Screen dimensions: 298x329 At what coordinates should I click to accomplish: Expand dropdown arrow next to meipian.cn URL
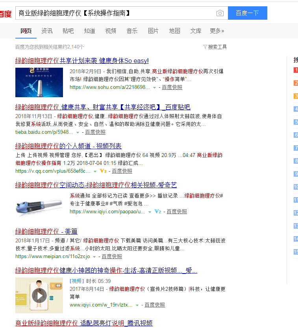(94, 257)
